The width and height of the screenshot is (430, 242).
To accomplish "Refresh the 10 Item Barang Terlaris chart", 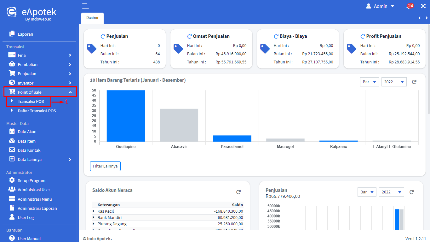I will coord(414,82).
